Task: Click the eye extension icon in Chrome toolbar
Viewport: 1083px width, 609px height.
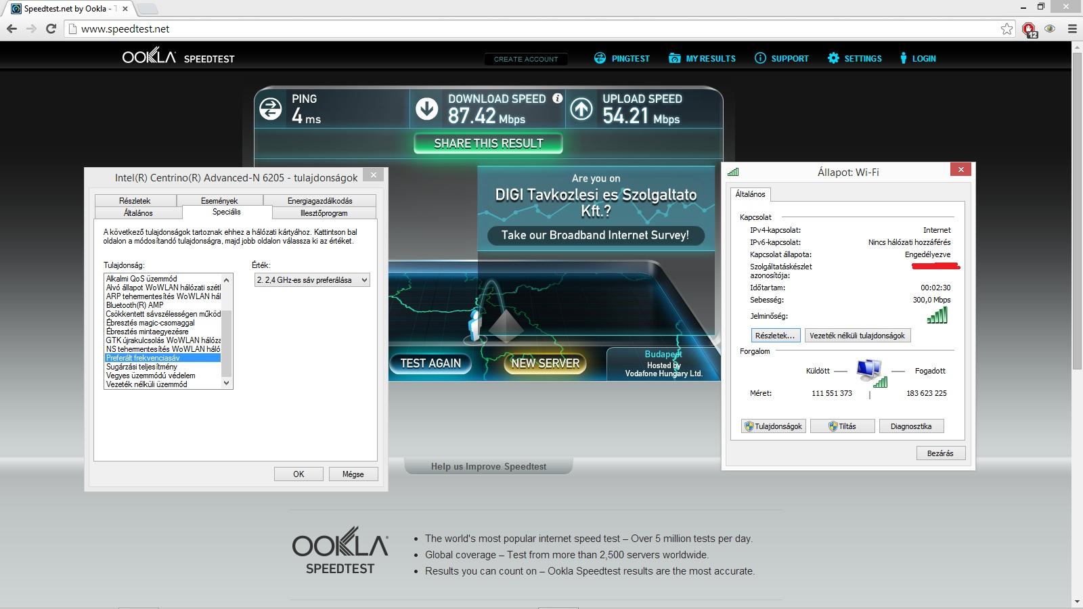Action: (1050, 28)
